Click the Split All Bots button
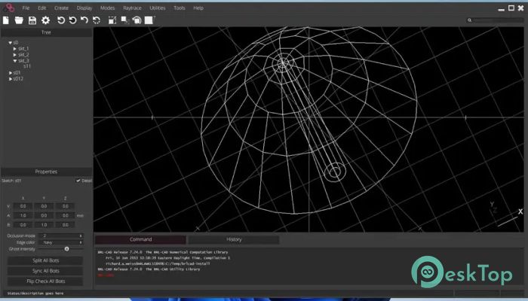This screenshot has width=528, height=301. tap(45, 260)
